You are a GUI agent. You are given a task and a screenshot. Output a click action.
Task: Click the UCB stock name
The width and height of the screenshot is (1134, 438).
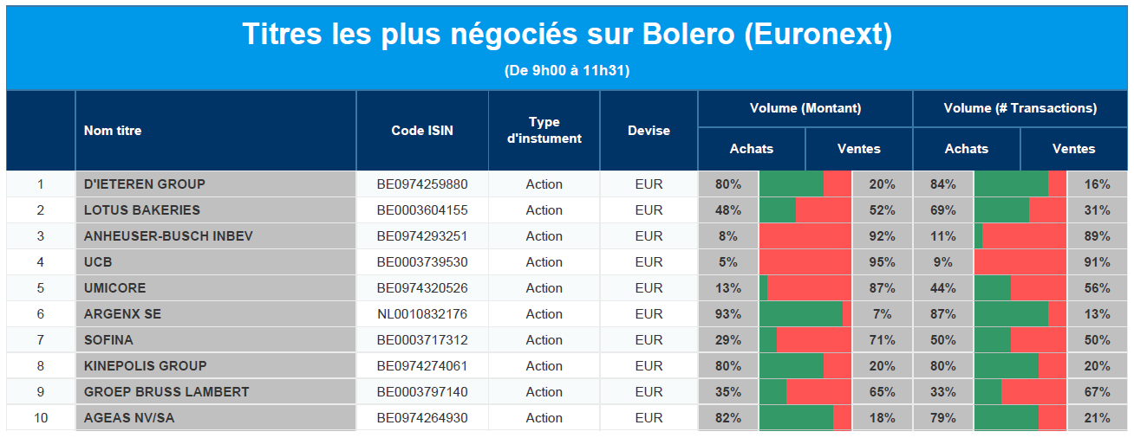[98, 262]
